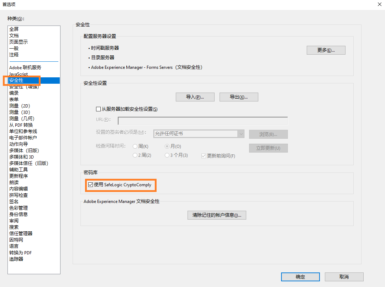Switch to the 多媒体和3D category
385x287 pixels.
tap(22, 156)
